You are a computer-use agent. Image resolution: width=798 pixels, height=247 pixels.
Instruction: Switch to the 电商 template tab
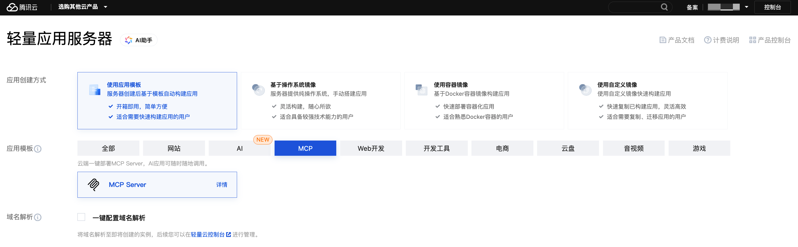coord(502,148)
